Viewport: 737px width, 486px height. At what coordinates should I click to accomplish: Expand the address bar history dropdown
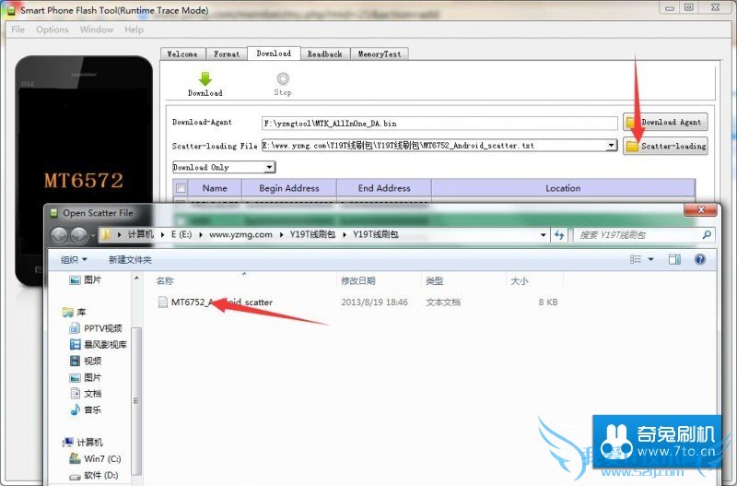pyautogui.click(x=544, y=234)
